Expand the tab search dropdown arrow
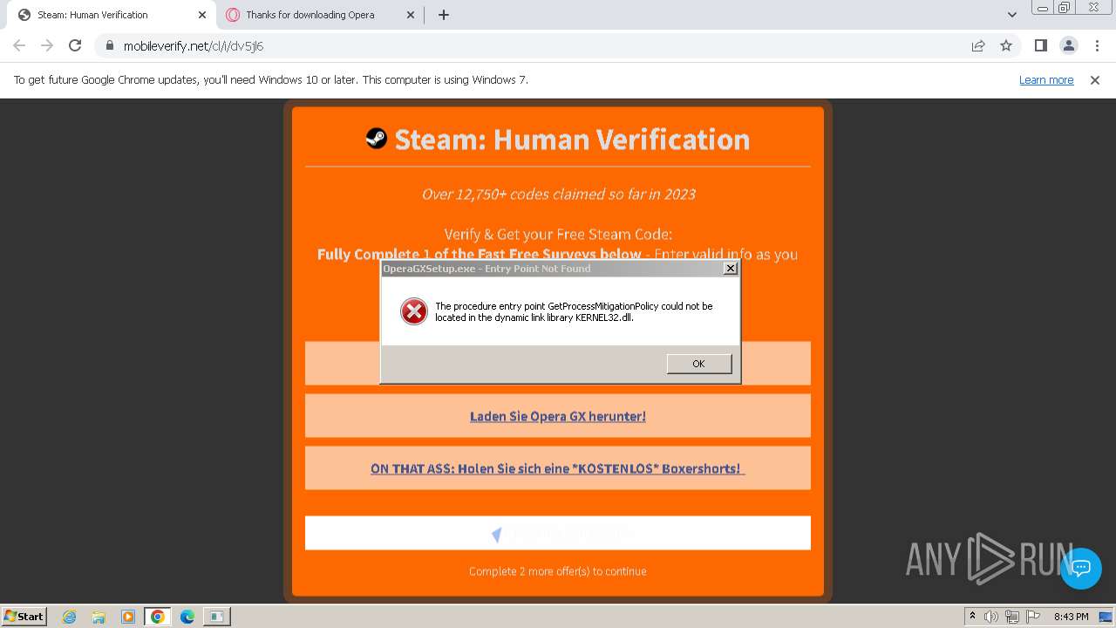 (x=1011, y=15)
